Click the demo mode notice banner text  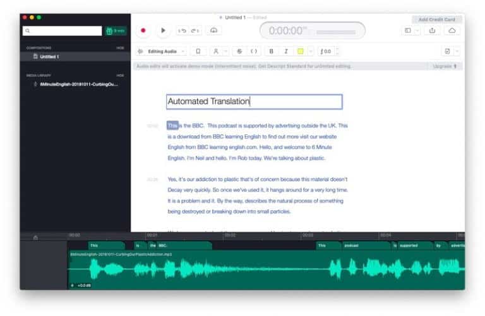(x=244, y=66)
